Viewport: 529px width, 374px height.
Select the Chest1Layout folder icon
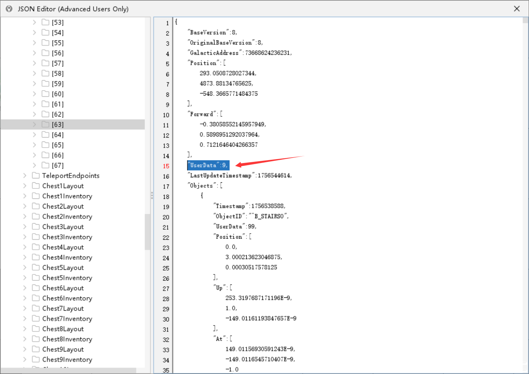[36, 186]
